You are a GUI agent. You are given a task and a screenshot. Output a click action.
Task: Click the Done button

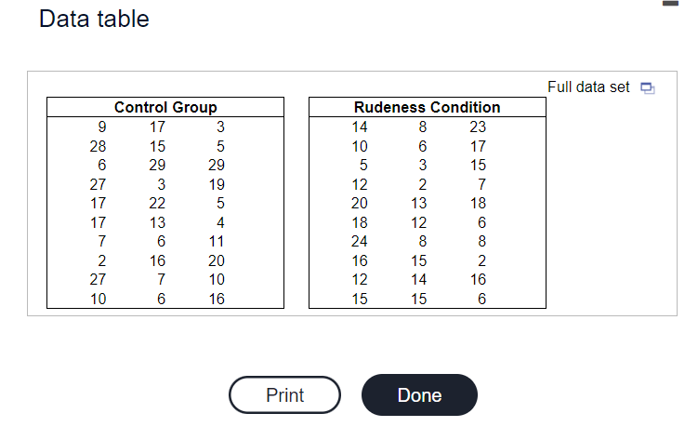coord(419,395)
